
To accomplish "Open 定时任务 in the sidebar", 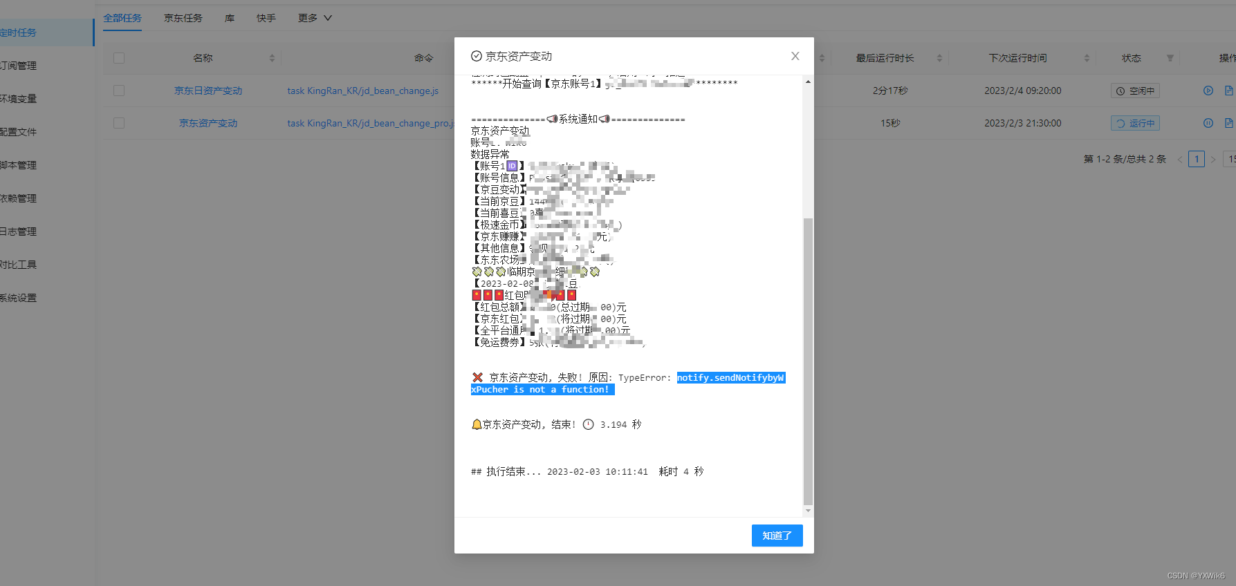I will pos(46,32).
